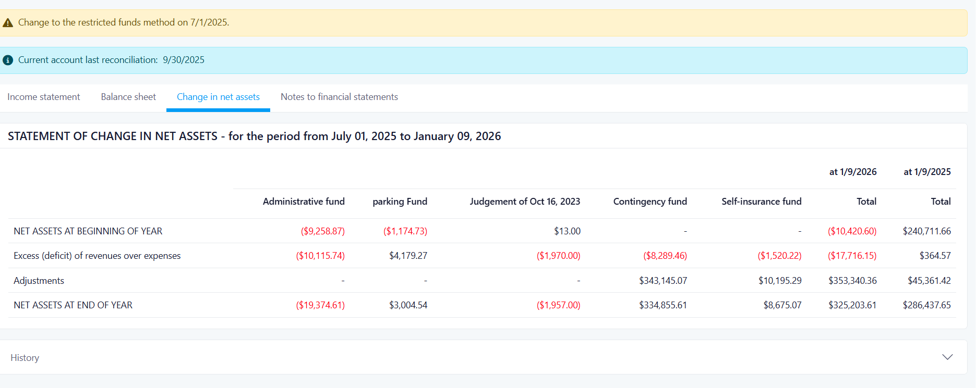Open Notes to financial statements tab
The width and height of the screenshot is (976, 388).
coord(339,97)
